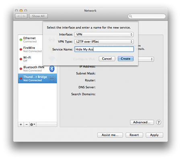
Task: Click the Subnet Mask label
Action: point(86,73)
